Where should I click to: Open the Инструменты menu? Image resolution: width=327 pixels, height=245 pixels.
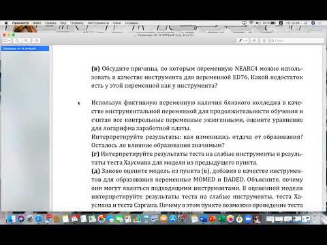coord(98,23)
